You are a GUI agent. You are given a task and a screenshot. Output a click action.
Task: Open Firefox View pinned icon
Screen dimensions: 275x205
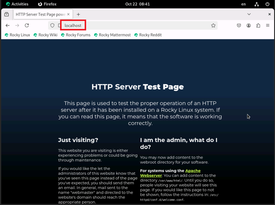[7, 14]
